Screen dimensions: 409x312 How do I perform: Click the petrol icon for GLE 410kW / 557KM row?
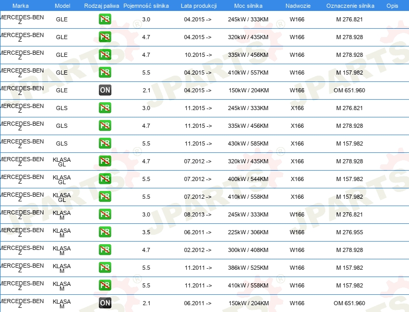105,73
